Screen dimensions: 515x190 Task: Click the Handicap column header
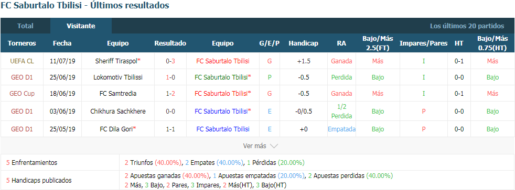[304, 43]
